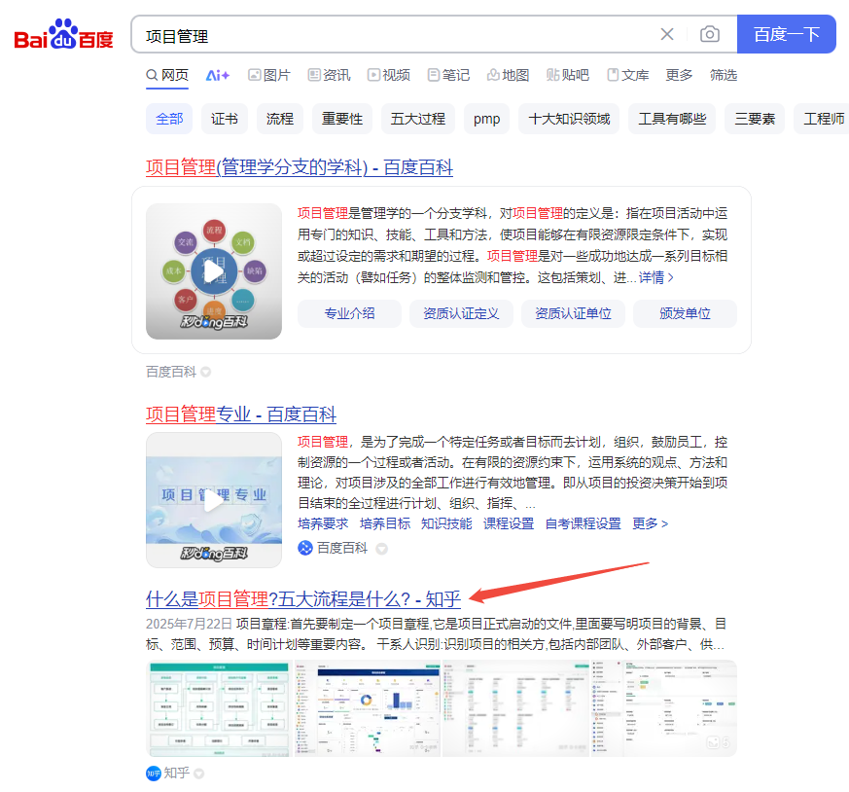
Task: Click the 资质认证单位 button
Action: coord(574,313)
